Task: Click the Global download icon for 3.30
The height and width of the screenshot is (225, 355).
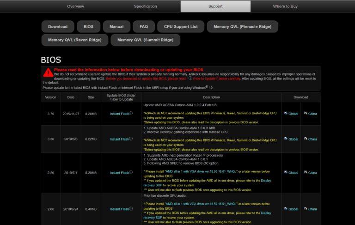Action: click(286, 139)
